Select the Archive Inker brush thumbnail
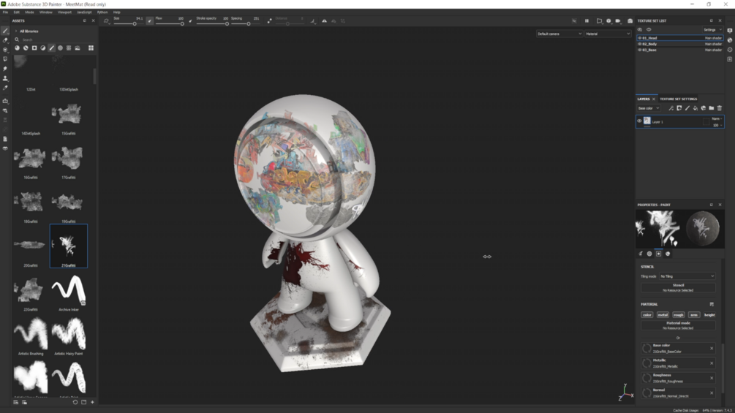Image resolution: width=735 pixels, height=413 pixels. [x=69, y=290]
